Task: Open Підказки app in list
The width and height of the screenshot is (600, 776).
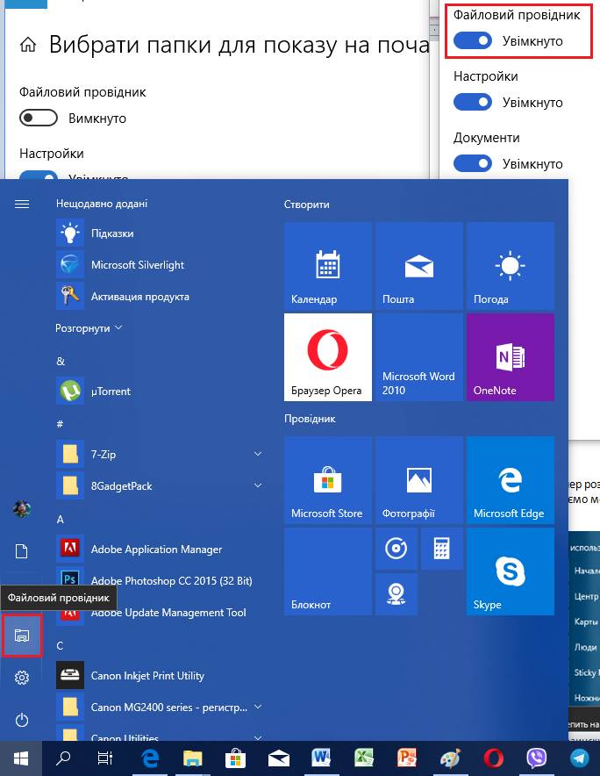Action: click(x=161, y=234)
